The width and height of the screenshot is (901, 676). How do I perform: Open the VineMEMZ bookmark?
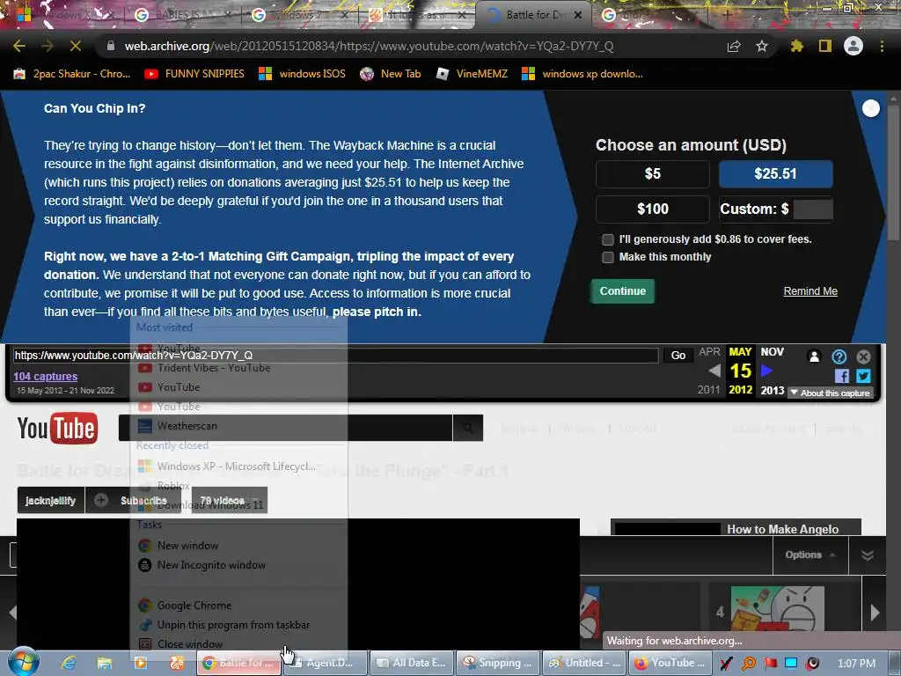[472, 74]
